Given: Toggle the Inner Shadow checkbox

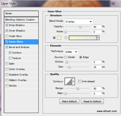Looking at the screenshot, I should click(7, 31).
